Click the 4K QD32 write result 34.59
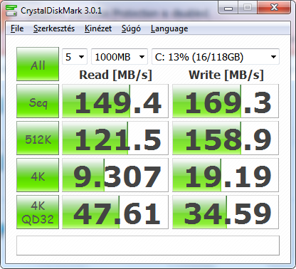 (226, 212)
